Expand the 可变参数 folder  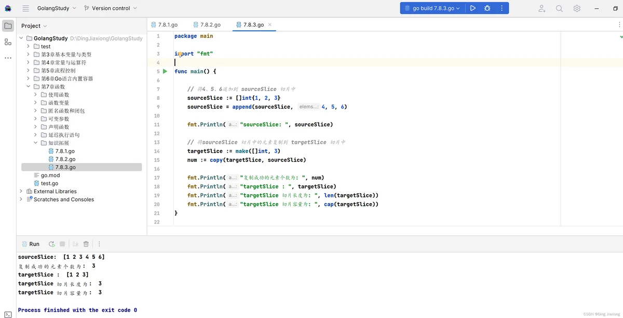[x=36, y=119]
